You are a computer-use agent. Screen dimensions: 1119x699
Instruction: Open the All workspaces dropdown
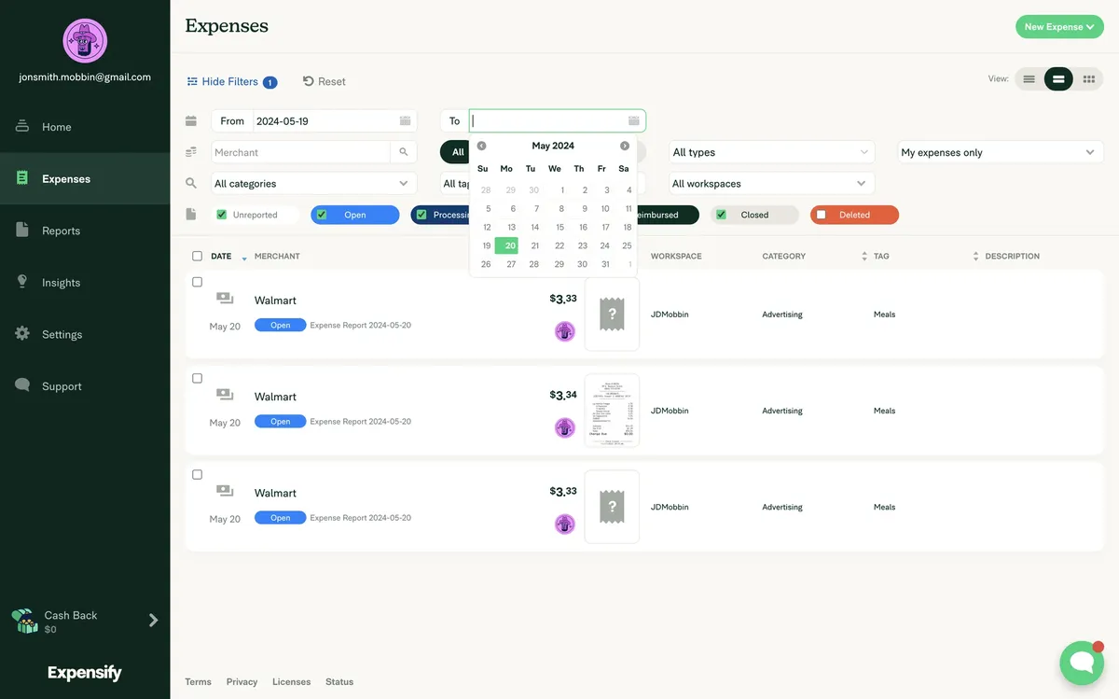click(x=772, y=184)
